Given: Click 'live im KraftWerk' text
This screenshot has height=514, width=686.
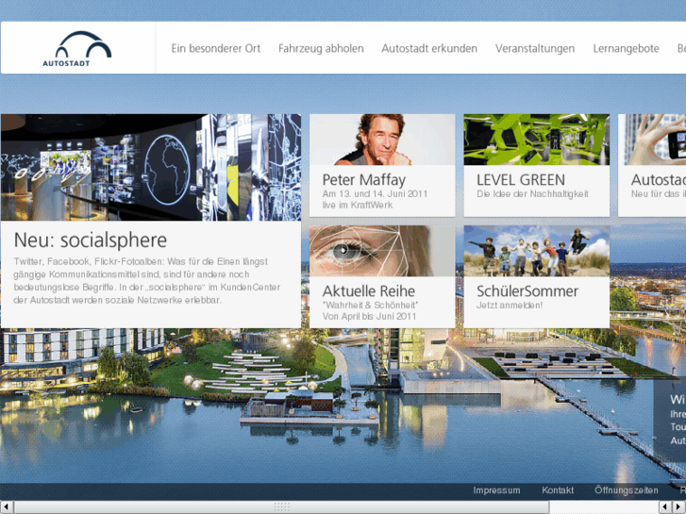Looking at the screenshot, I should [x=358, y=206].
